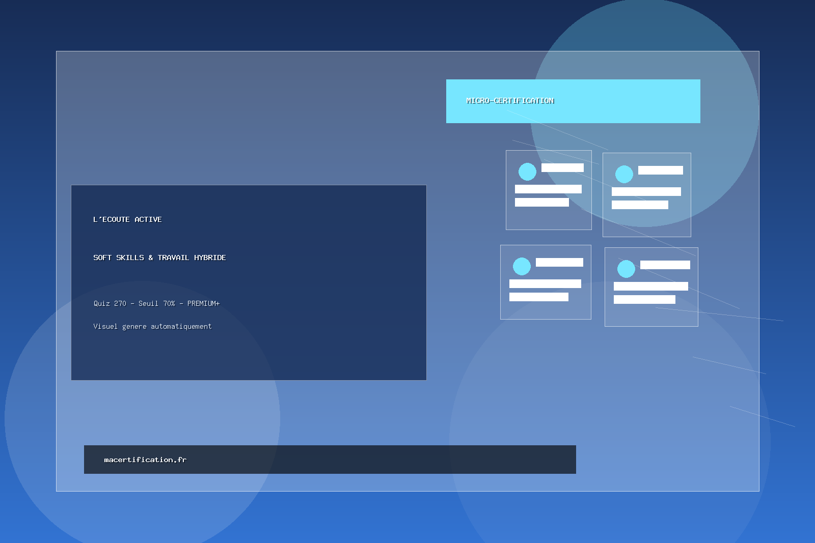Click the Visuel genere automatiquement text
This screenshot has width=815, height=543.
[152, 326]
